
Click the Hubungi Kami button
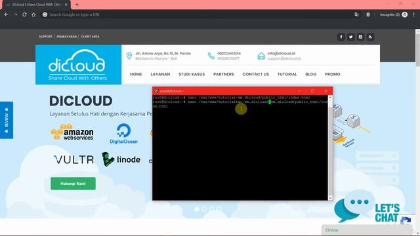(73, 184)
